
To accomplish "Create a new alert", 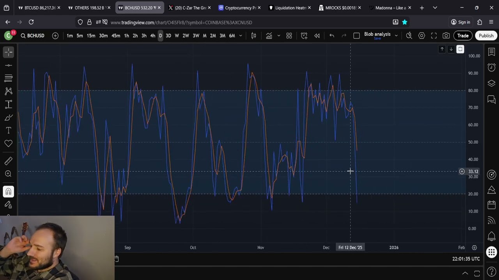I will (x=304, y=36).
